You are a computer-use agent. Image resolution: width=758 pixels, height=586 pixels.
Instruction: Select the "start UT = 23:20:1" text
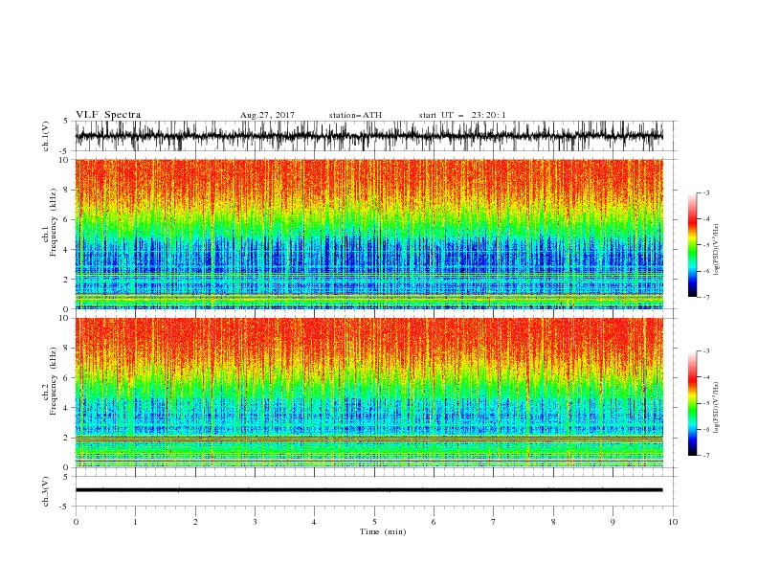(462, 115)
